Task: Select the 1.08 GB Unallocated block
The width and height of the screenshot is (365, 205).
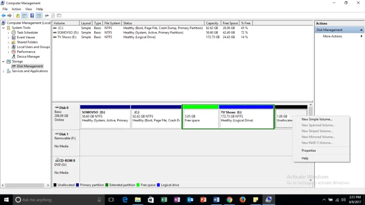Action: pyautogui.click(x=283, y=117)
